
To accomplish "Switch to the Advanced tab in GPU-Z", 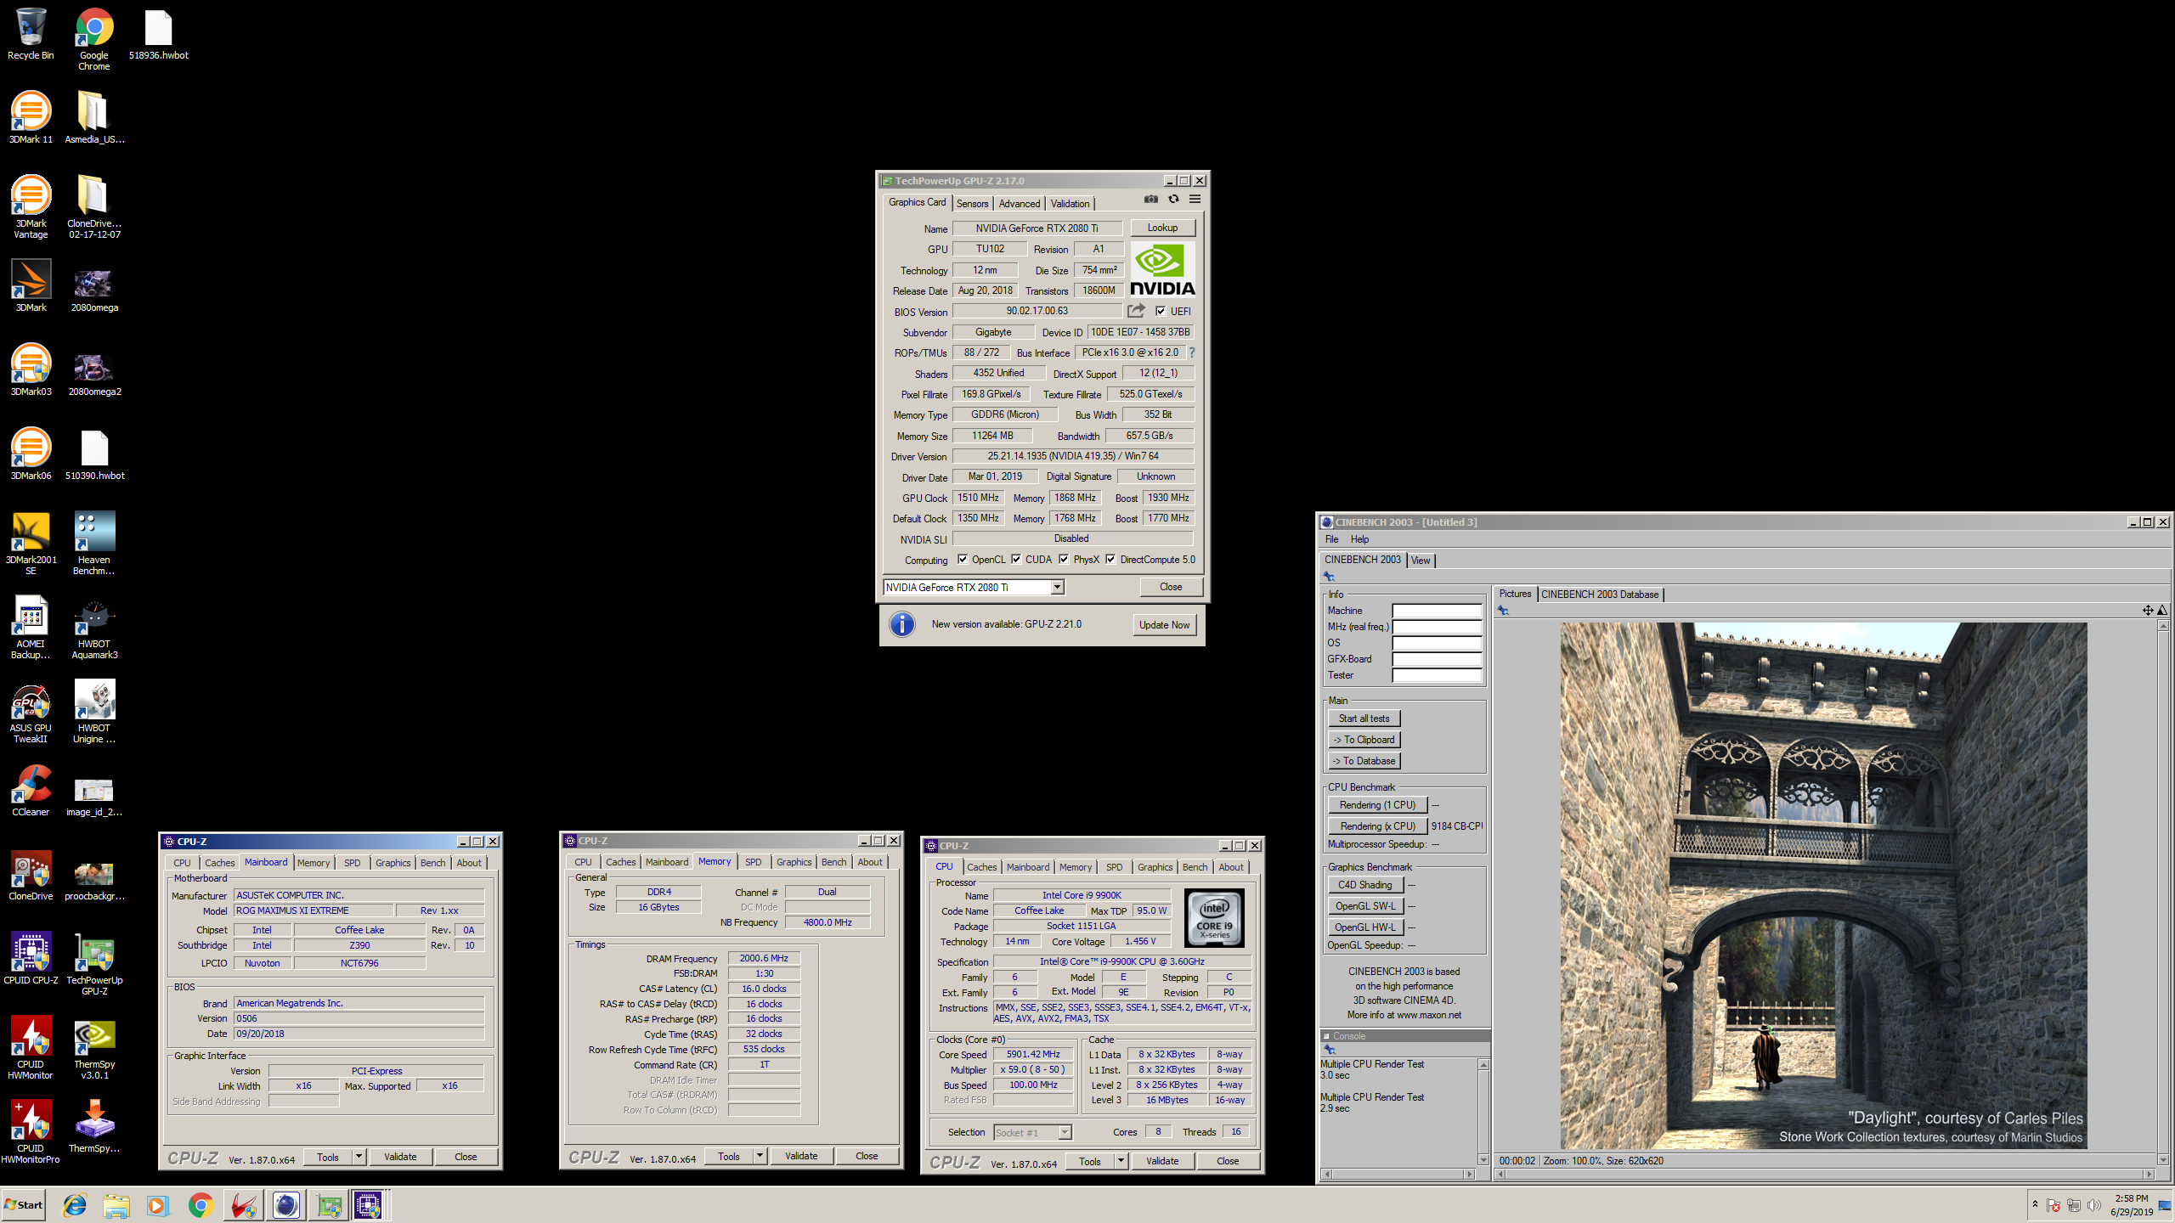I will pos(1019,204).
